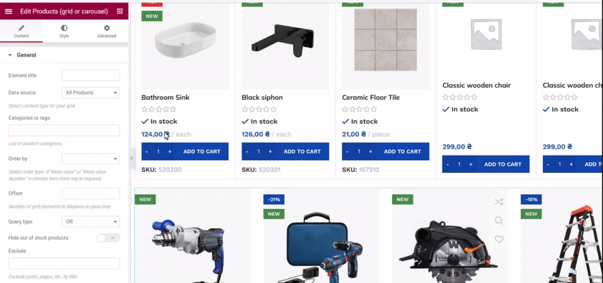This screenshot has height=283, width=603.
Task: Click the quick view magnifier icon
Action: pyautogui.click(x=499, y=220)
